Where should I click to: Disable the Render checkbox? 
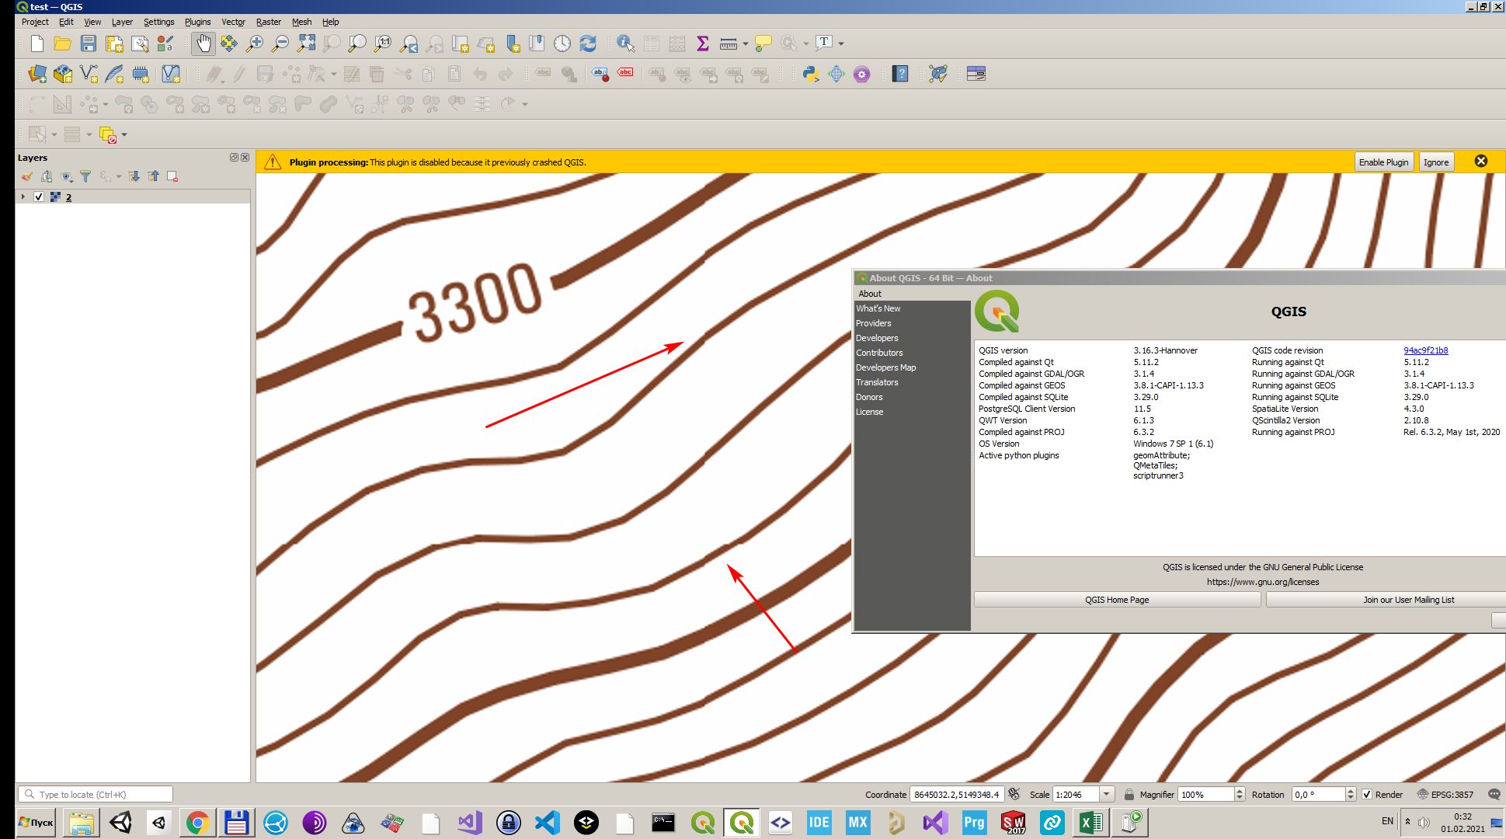tap(1367, 794)
